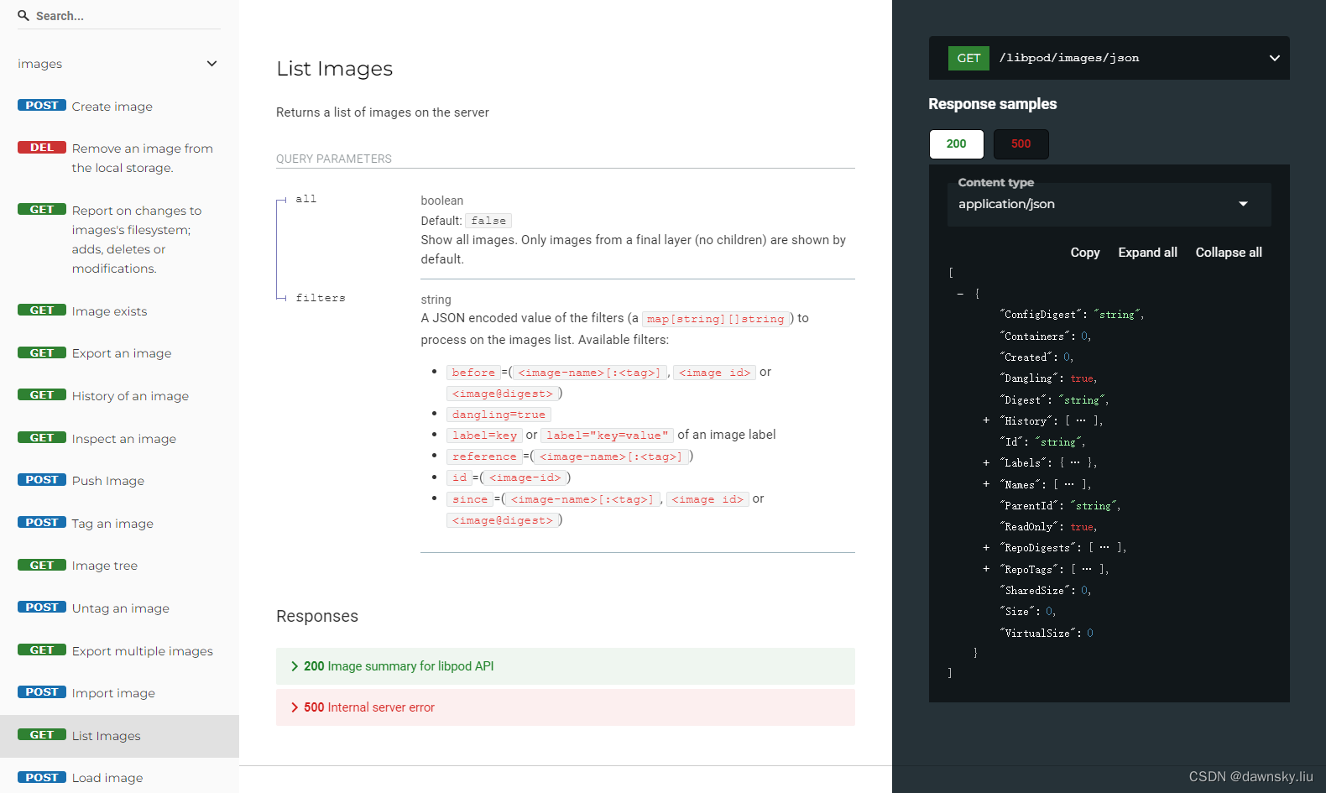Open the Inspect an image entry

pos(119,439)
